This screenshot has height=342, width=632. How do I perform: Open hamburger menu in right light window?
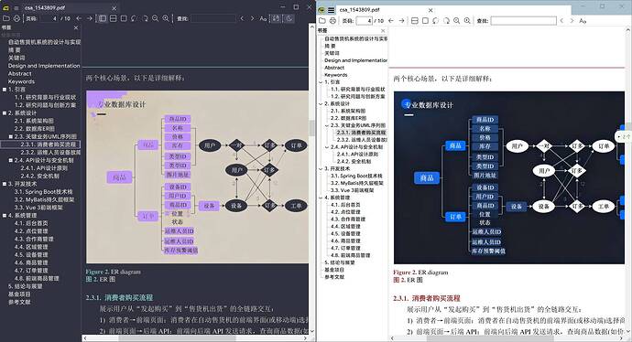coord(332,10)
